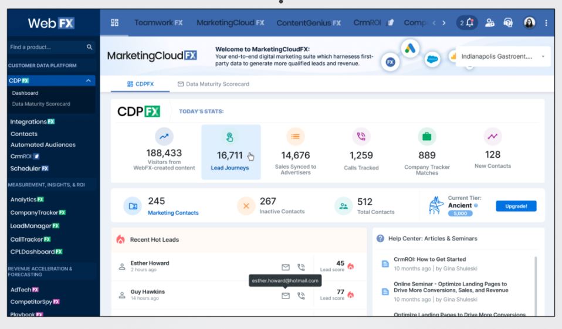Screen dimensions: 562x329
Task: Open Esther Howard lead row
Action: (x=239, y=266)
